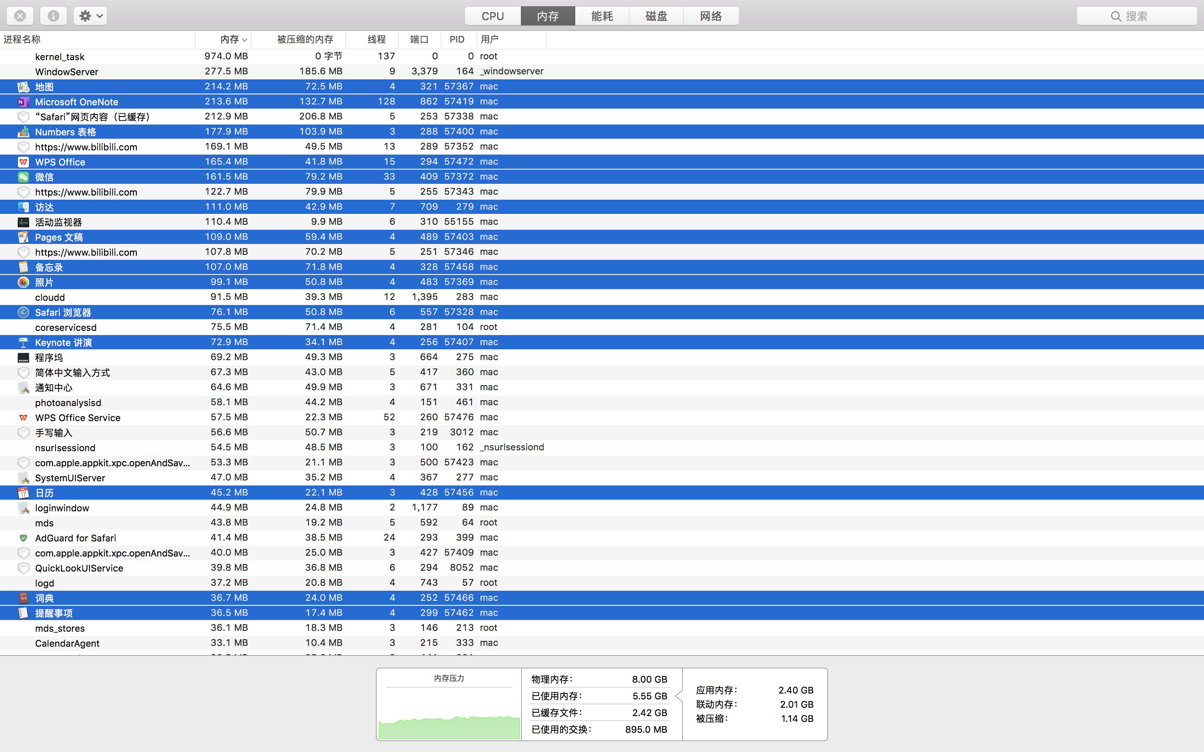Switch to the CPU tab
Screen dimensions: 1204x752
(x=492, y=16)
